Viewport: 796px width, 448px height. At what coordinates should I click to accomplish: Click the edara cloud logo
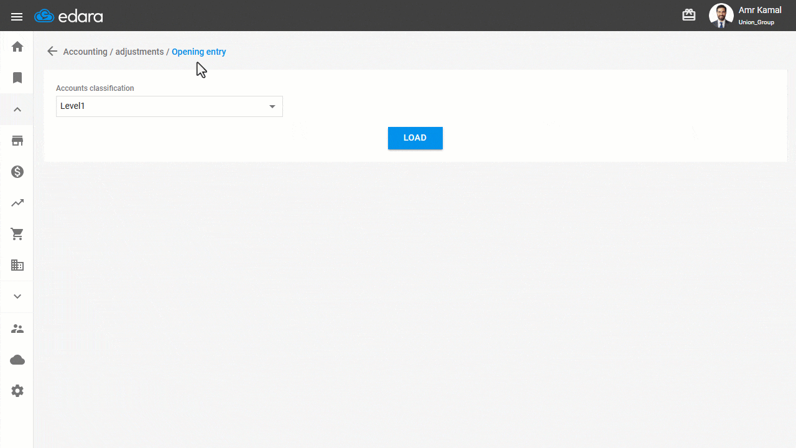click(68, 16)
